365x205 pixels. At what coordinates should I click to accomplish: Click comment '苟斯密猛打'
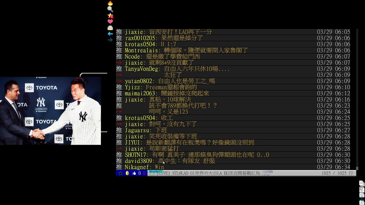[x=164, y=149]
